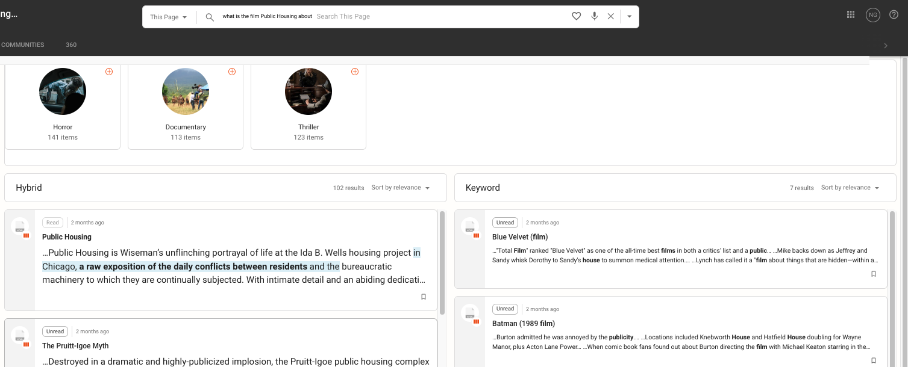Click the document icon of Batman result
Screen dimensions: 908x367
pos(470,313)
